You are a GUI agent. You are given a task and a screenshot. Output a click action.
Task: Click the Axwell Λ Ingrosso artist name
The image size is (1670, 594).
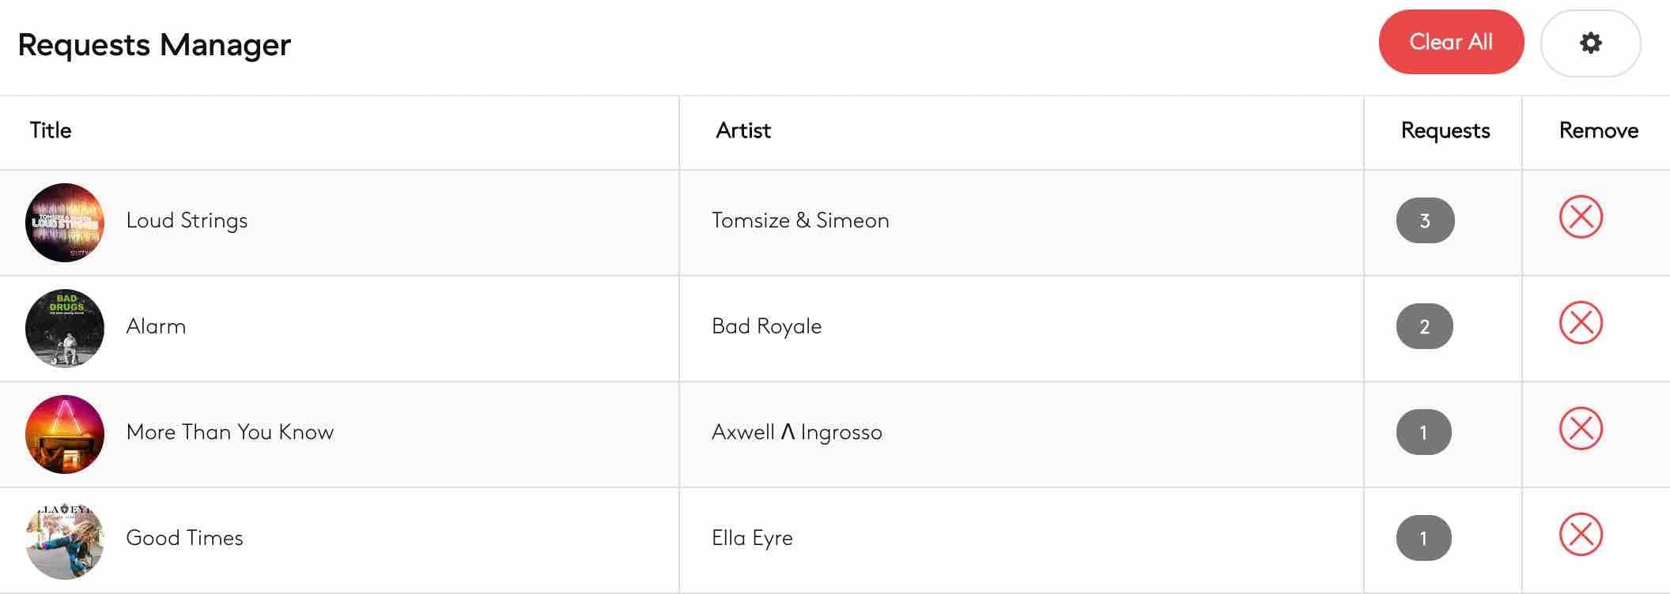coord(796,432)
